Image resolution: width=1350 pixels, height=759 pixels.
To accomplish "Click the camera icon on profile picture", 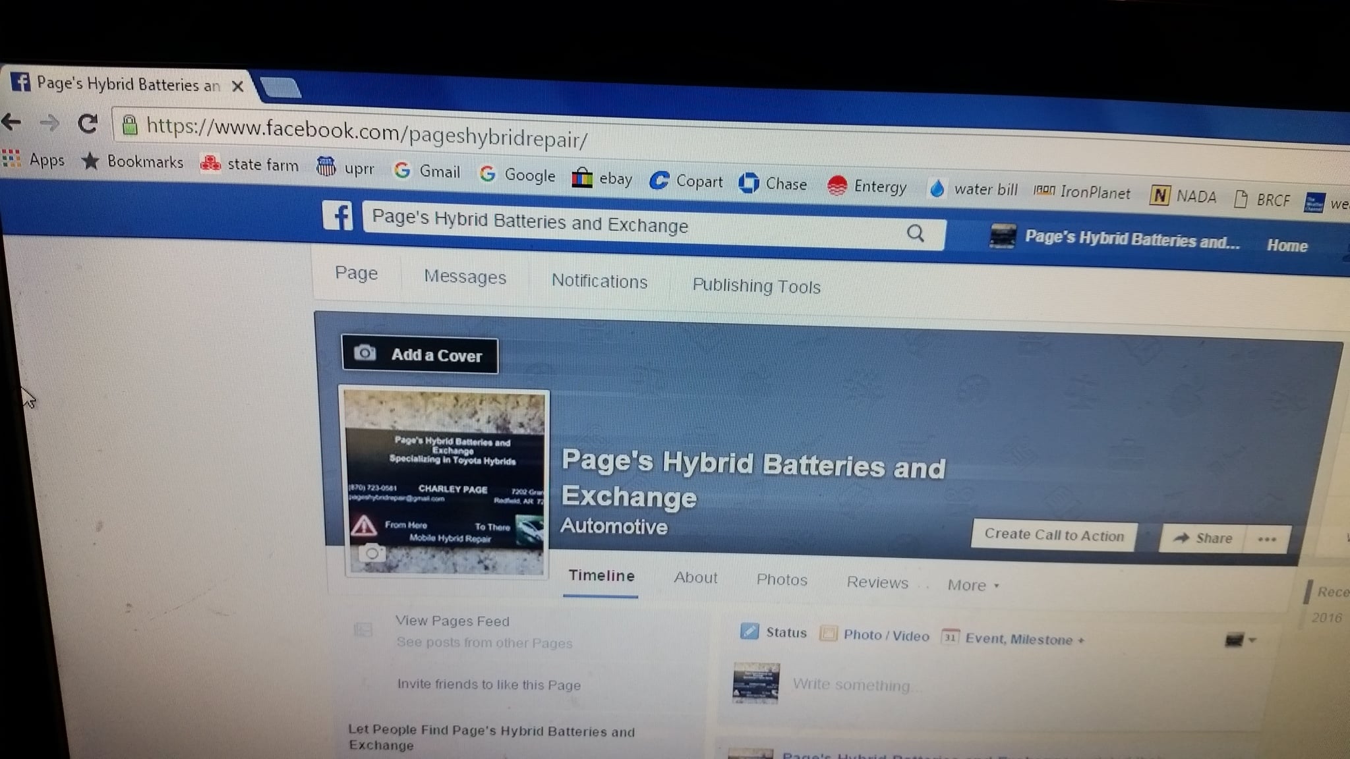I will (x=372, y=553).
